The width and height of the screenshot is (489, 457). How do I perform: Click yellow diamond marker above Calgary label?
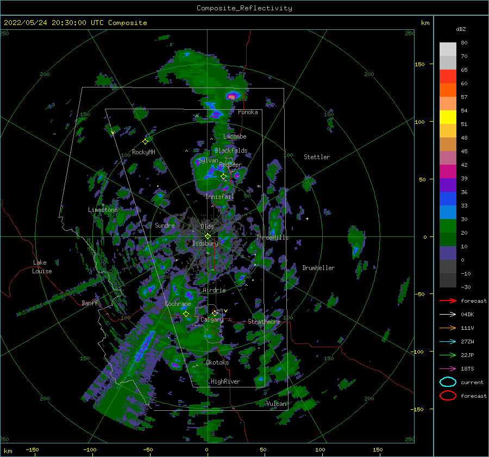pyautogui.click(x=215, y=313)
